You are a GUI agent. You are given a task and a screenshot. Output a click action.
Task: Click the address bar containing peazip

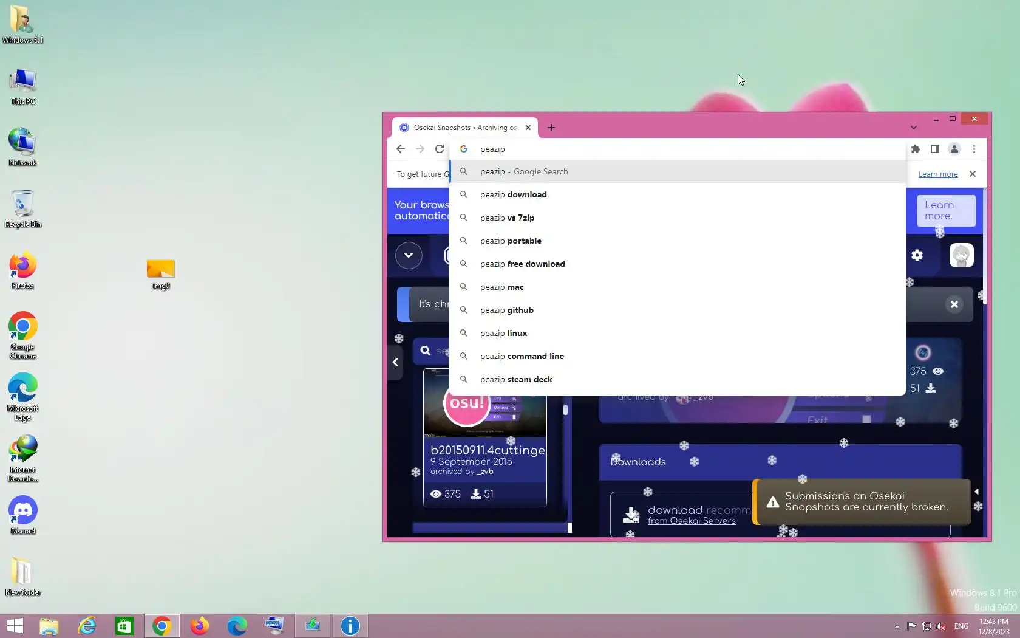[x=678, y=149]
